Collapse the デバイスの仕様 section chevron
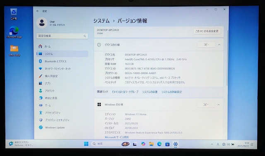This screenshot has height=156, width=265. point(219,45)
